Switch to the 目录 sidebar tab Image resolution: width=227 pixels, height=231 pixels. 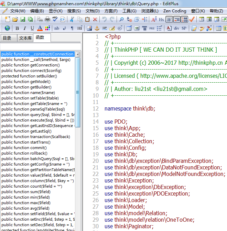[9, 38]
